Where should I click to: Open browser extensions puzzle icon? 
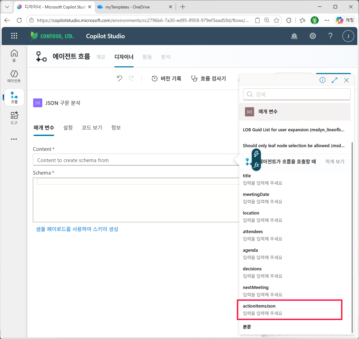[x=289, y=20]
